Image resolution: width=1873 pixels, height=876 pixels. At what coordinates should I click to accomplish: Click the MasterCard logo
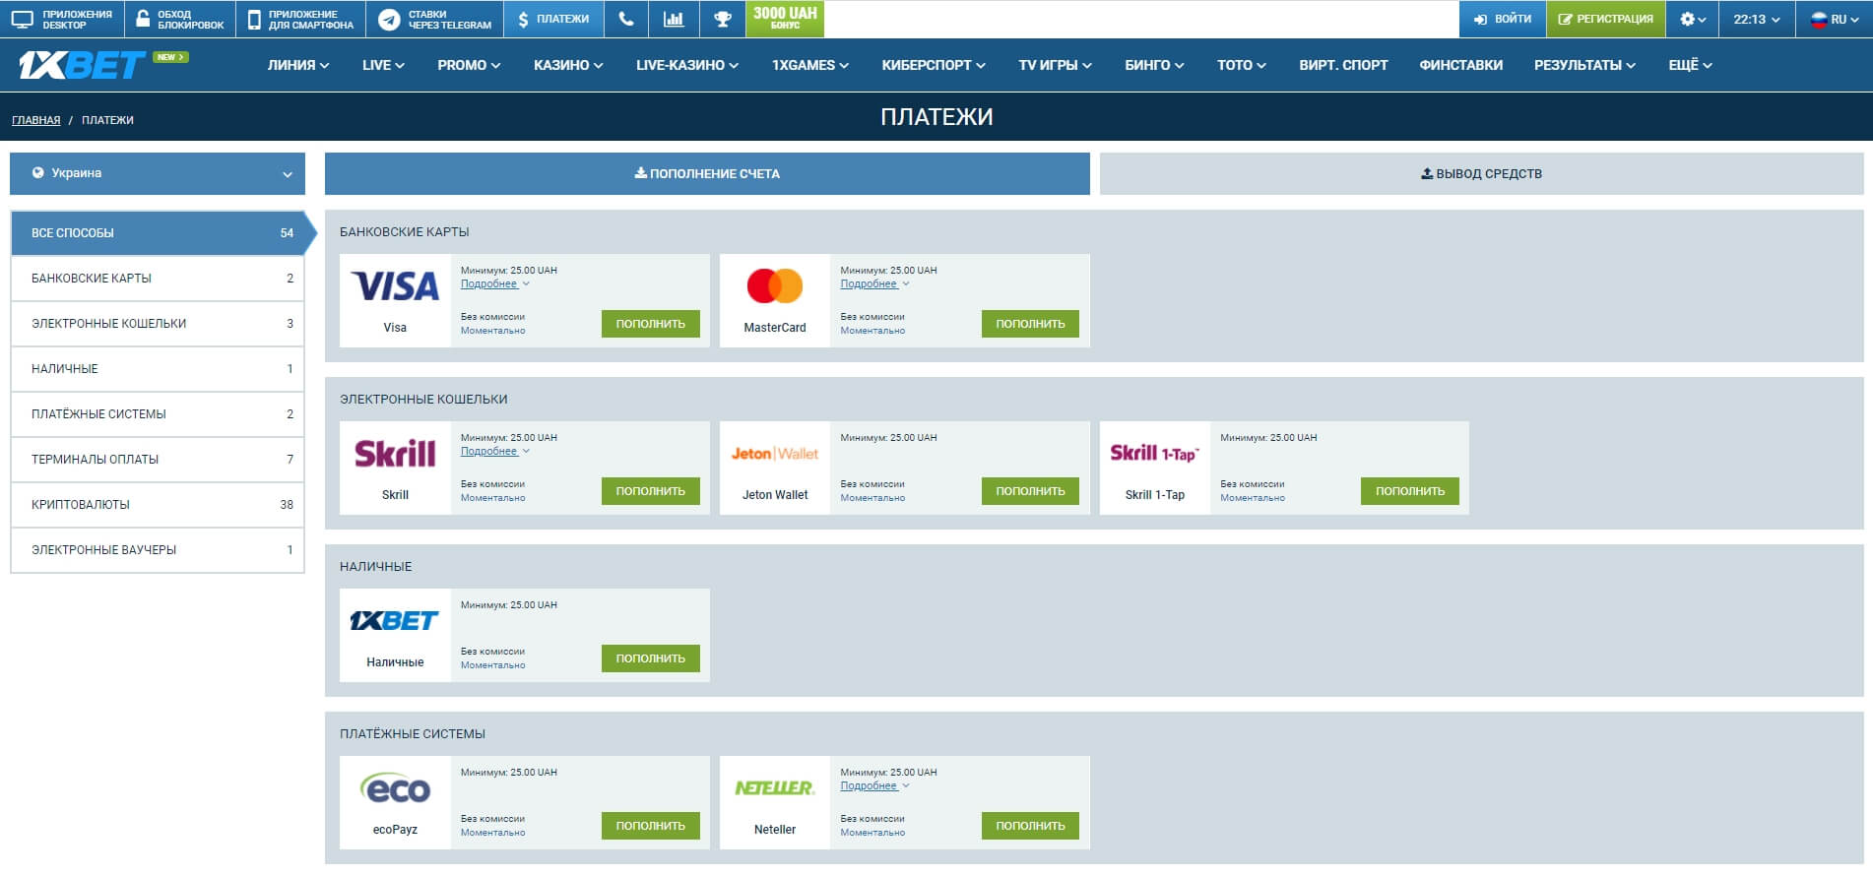[775, 286]
